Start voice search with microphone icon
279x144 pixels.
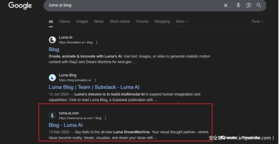238,5
